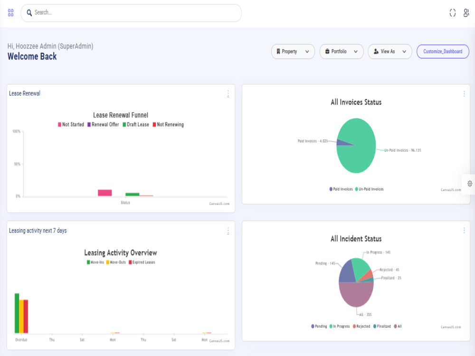Toggle Rejected legend in incident chart
This screenshot has width=475, height=356.
point(361,326)
